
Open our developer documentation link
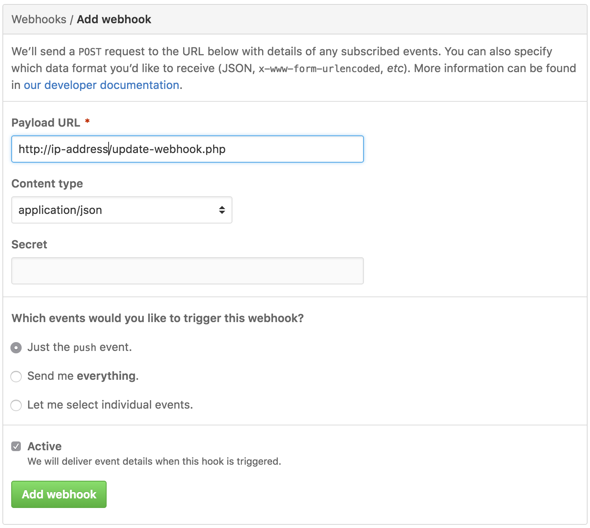101,85
